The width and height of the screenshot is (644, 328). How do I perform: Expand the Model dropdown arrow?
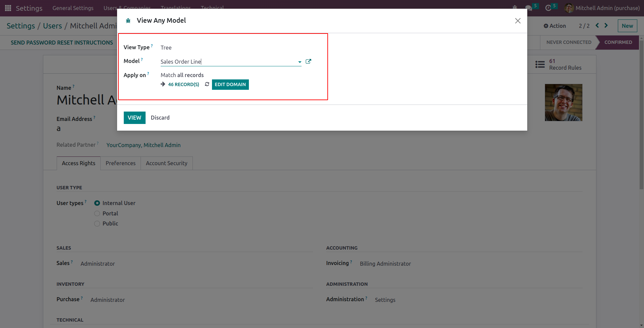300,62
